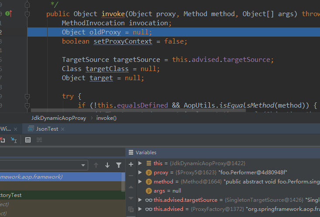Close the JsonTest tab
The width and height of the screenshot is (320, 217).
pyautogui.click(x=63, y=129)
